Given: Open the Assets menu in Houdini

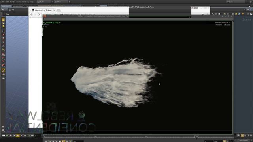Looking at the screenshot, I should tap(19, 2).
